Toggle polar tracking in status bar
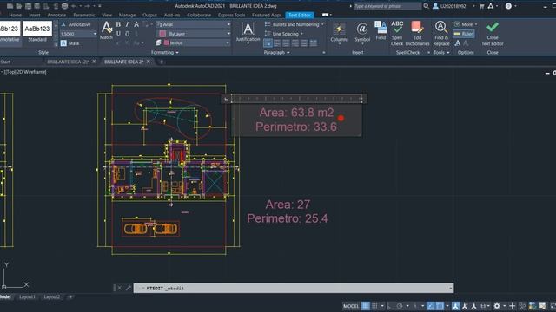This screenshot has width=556, height=312. pyautogui.click(x=400, y=306)
